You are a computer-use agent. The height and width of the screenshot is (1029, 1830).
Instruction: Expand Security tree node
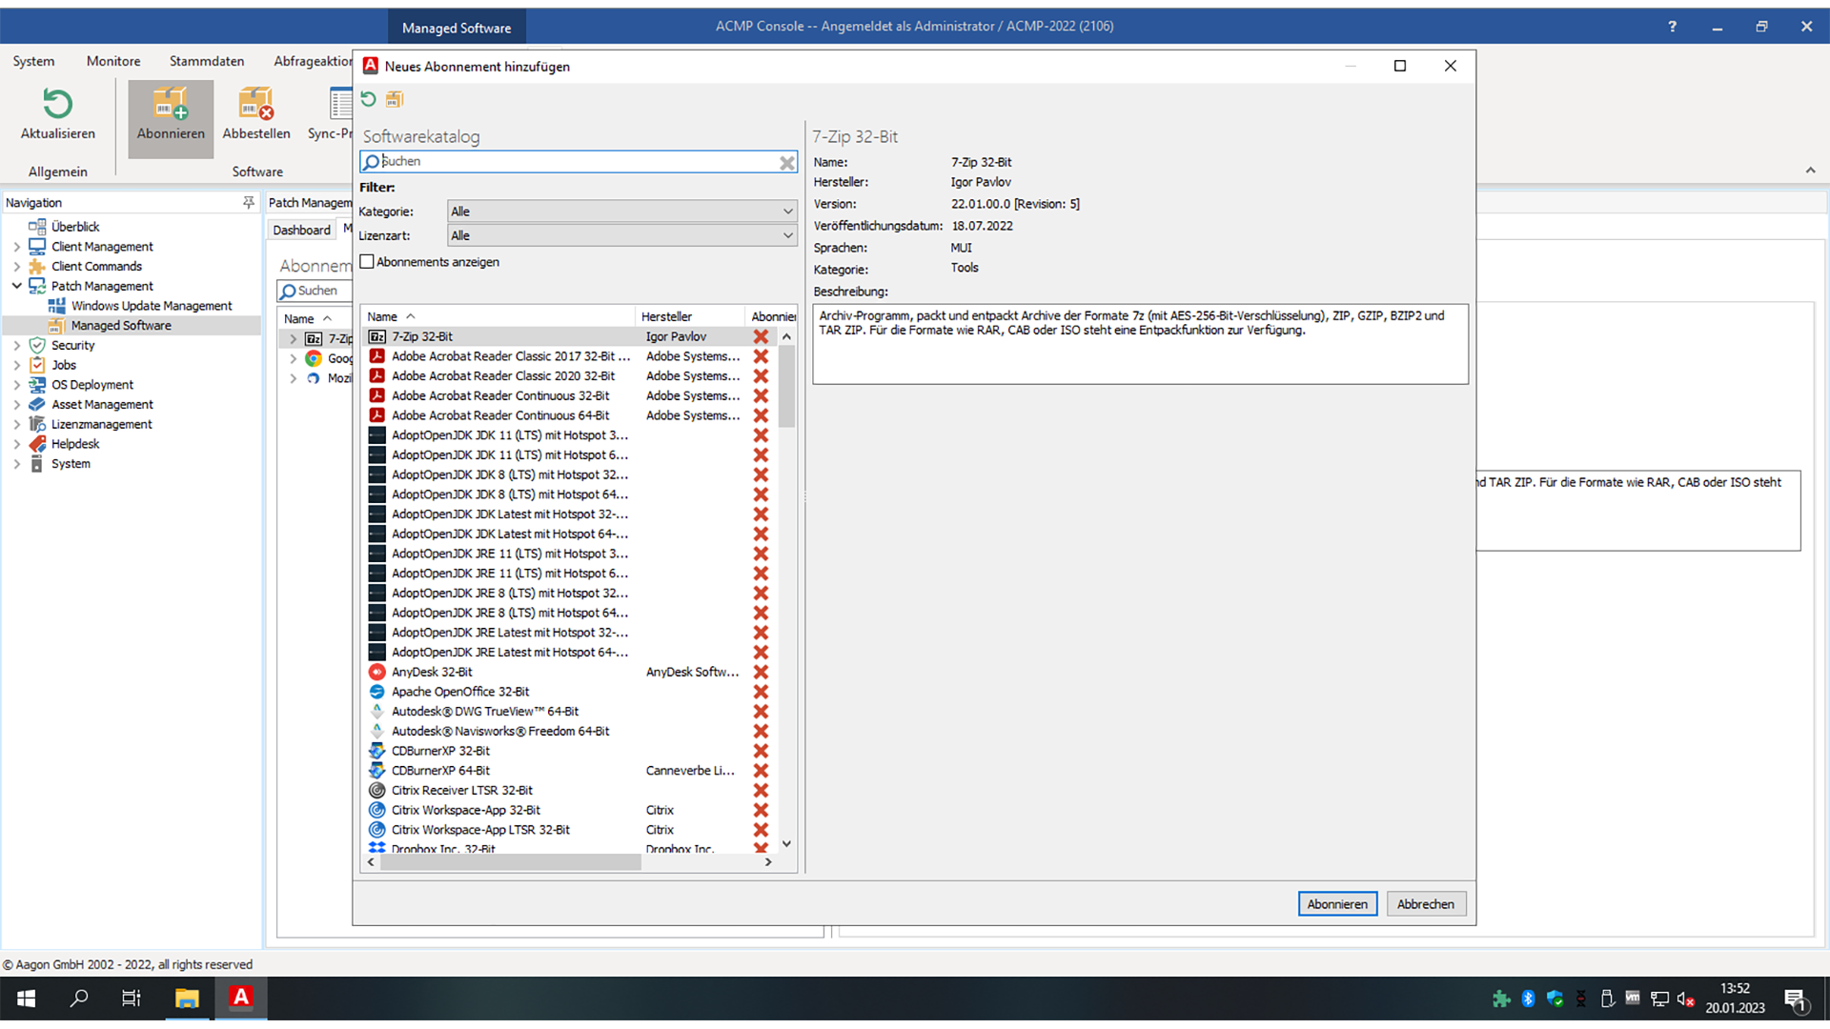point(16,346)
